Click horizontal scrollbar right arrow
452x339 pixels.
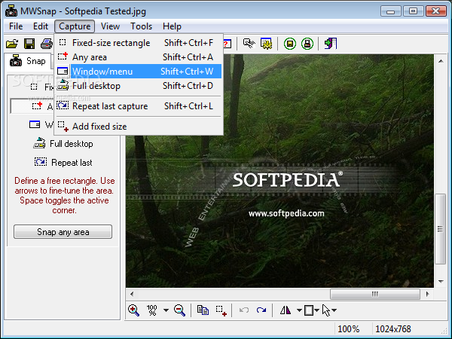click(x=427, y=294)
